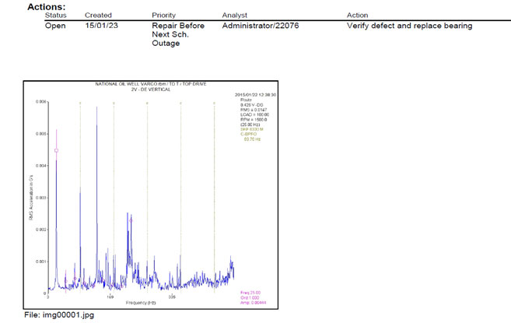Click the '69.70 Hz' fault frequency label

tap(252, 139)
